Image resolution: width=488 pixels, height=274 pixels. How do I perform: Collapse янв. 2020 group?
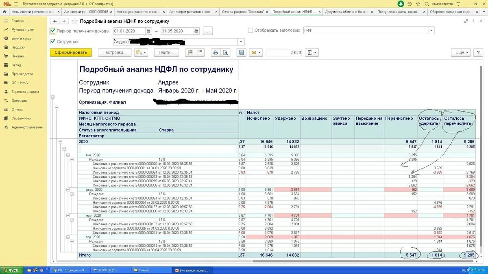[68, 155]
